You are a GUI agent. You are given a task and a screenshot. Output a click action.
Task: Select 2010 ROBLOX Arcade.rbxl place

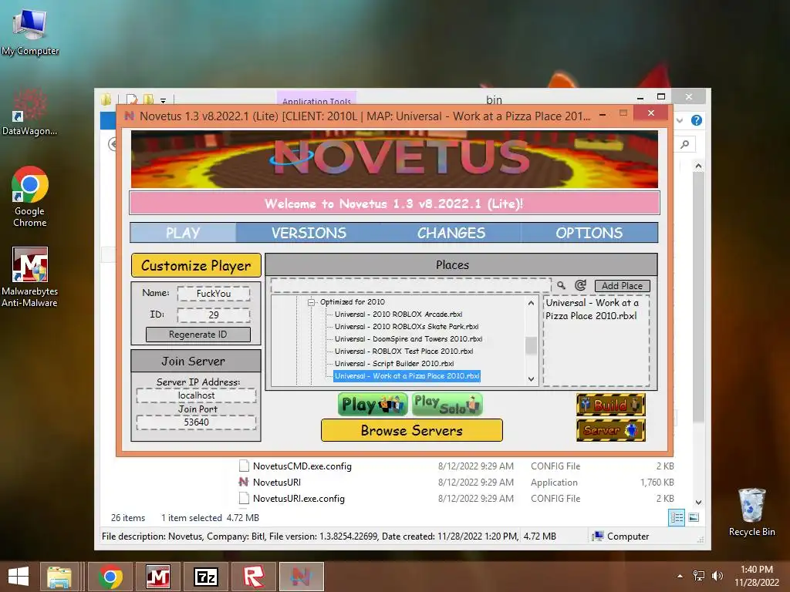tap(399, 314)
